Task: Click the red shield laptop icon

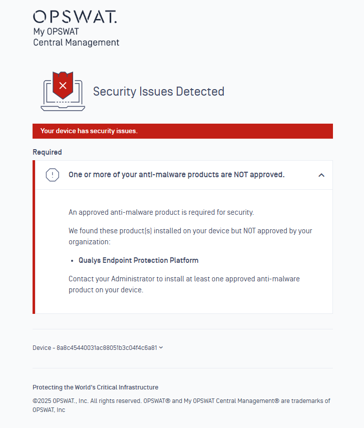Action: point(63,91)
